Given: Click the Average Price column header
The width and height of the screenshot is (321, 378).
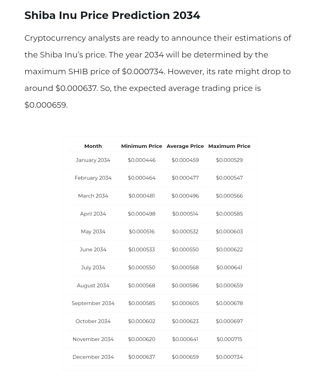Looking at the screenshot, I should point(185,146).
